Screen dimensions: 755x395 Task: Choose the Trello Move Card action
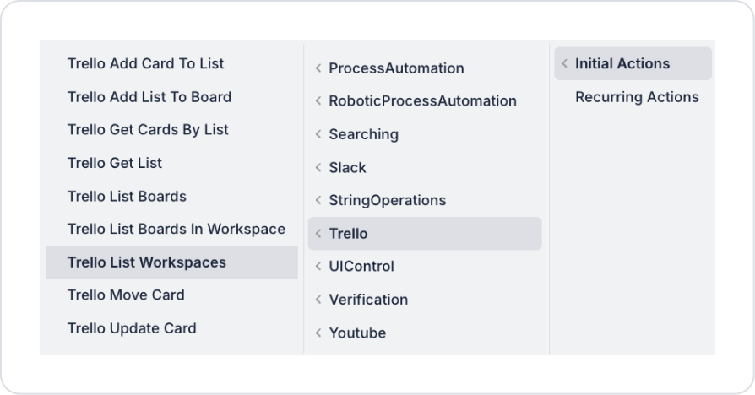point(126,295)
